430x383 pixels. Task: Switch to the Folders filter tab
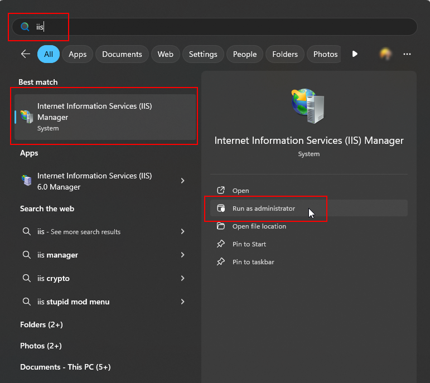(285, 54)
